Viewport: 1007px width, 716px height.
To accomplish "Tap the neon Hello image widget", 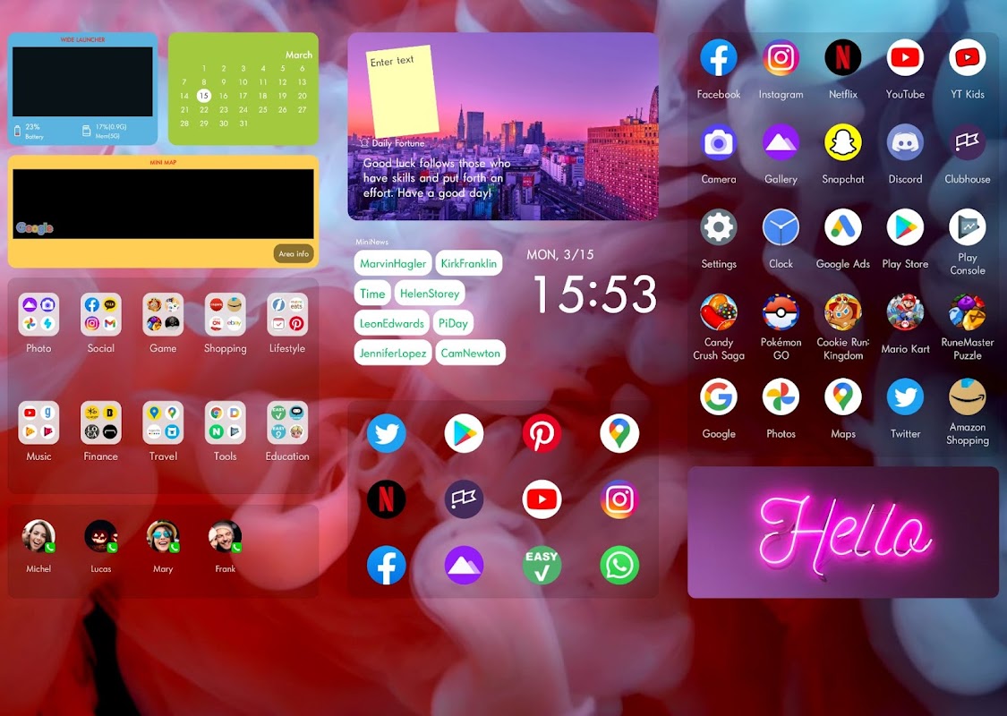I will coord(842,533).
